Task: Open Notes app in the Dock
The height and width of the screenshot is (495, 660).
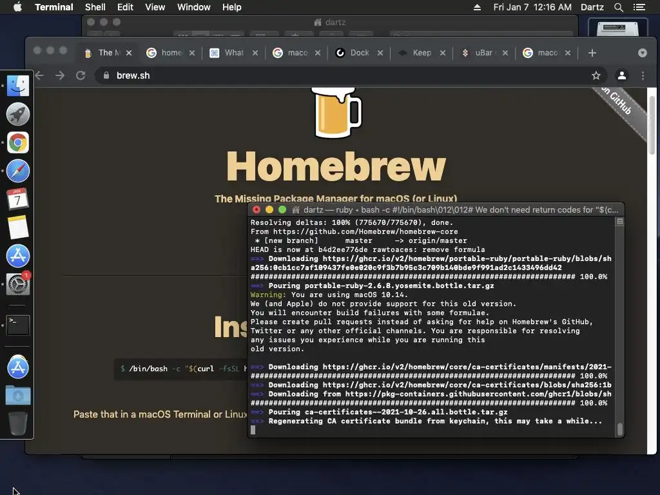Action: [x=17, y=228]
